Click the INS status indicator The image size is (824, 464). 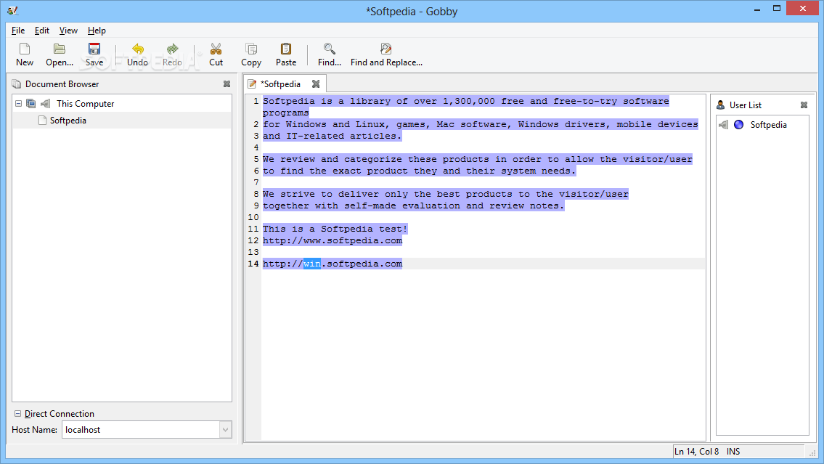pos(733,452)
